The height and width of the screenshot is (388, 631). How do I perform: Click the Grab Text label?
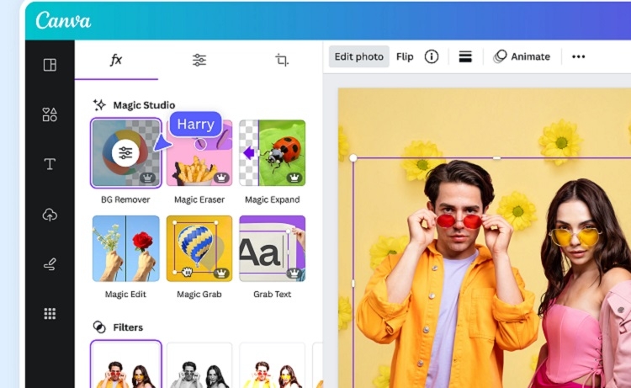click(x=273, y=295)
